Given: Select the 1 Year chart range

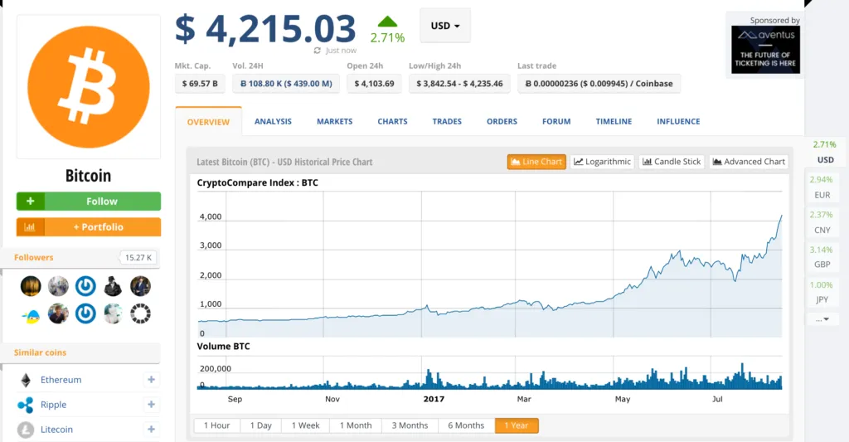Looking at the screenshot, I should 516,425.
